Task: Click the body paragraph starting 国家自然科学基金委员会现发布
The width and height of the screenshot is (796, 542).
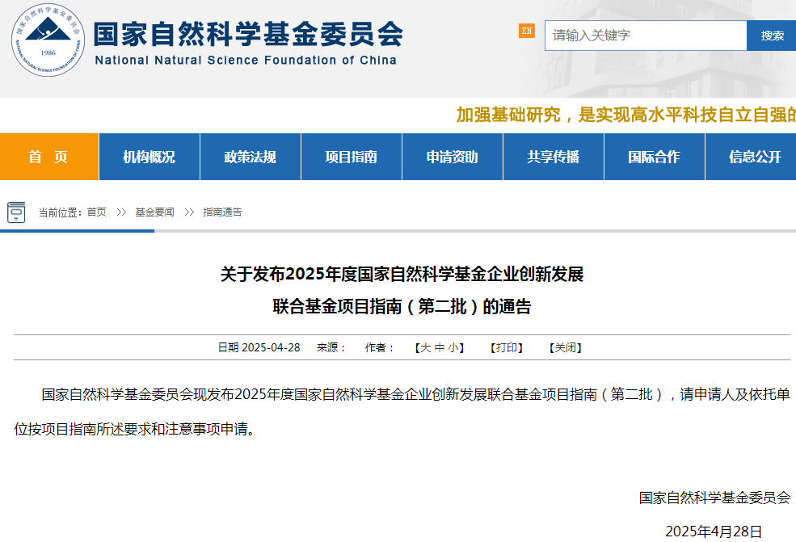Action: (402, 412)
